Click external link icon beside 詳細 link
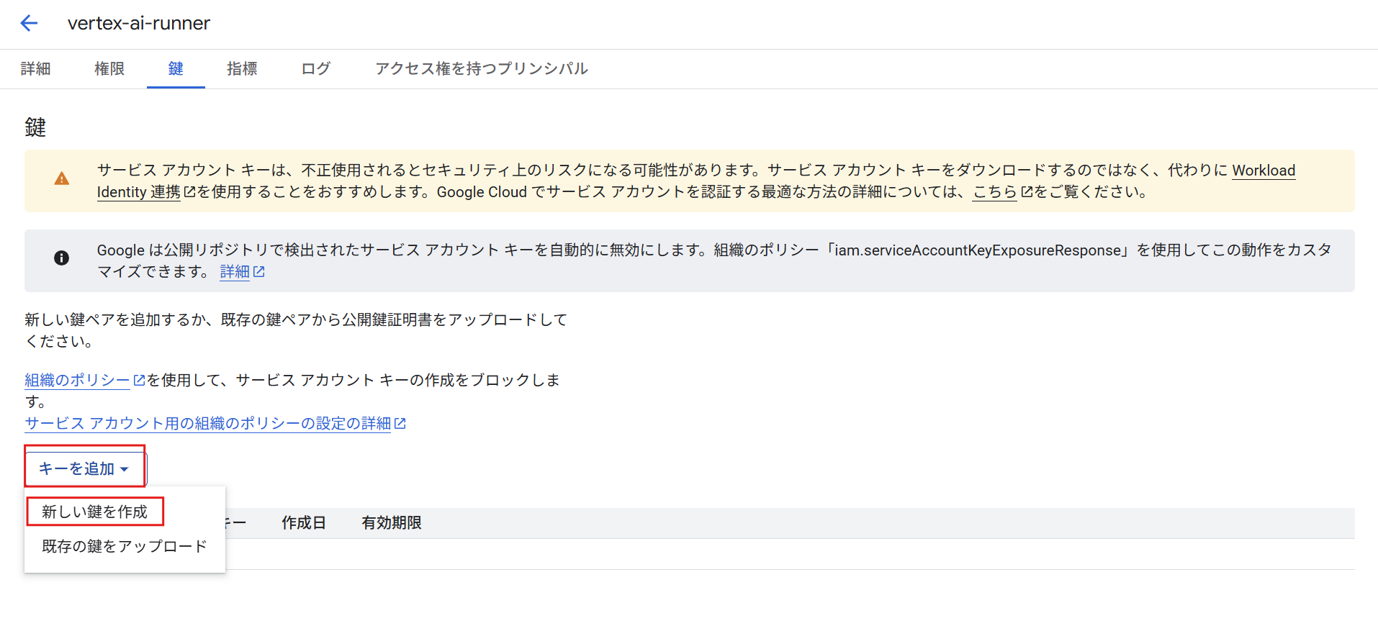 click(259, 272)
